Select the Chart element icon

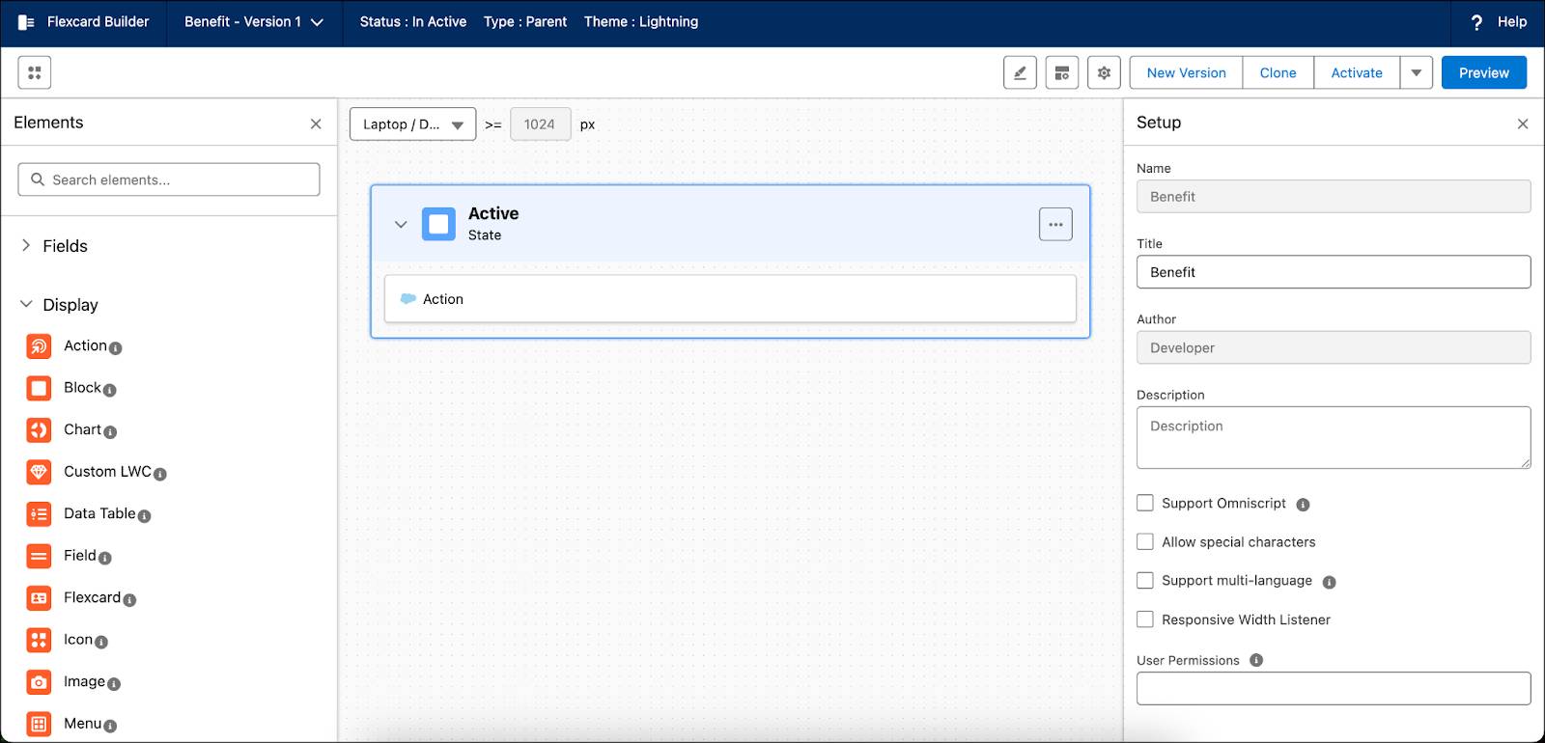tap(39, 430)
